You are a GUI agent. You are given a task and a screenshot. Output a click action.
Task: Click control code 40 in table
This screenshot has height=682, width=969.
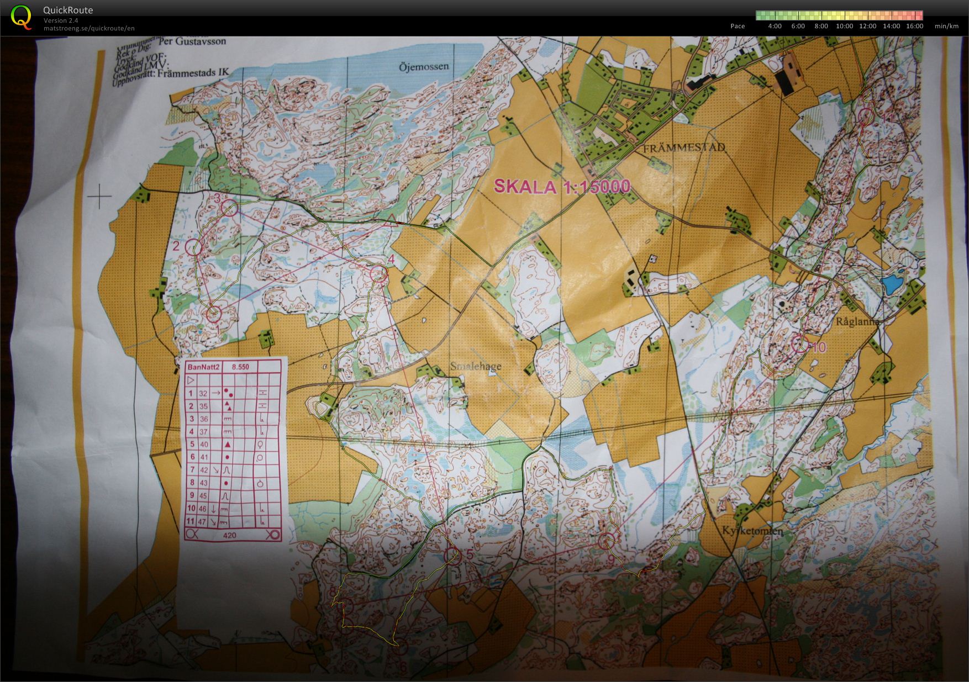tap(204, 444)
